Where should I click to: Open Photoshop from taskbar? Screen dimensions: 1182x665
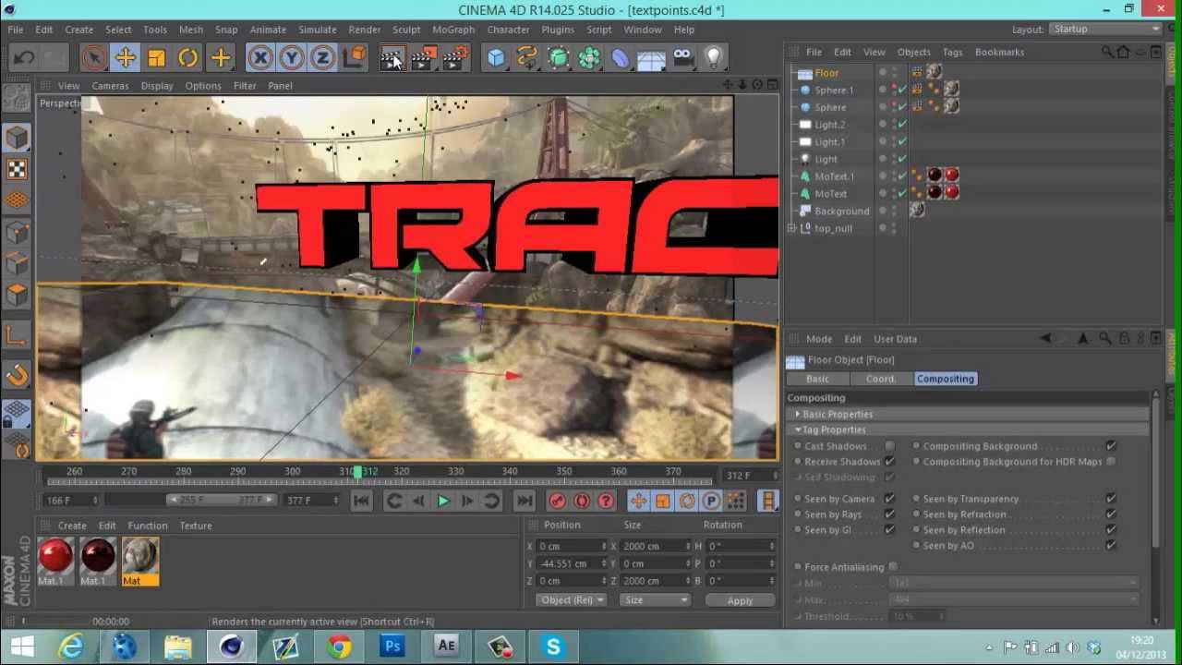pos(392,647)
